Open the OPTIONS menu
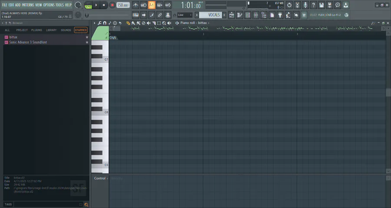The width and height of the screenshot is (391, 208). click(49, 5)
